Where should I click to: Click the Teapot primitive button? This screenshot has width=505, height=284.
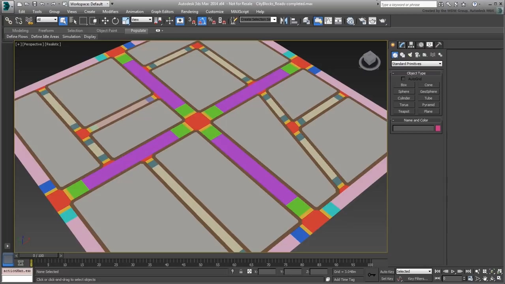click(404, 111)
